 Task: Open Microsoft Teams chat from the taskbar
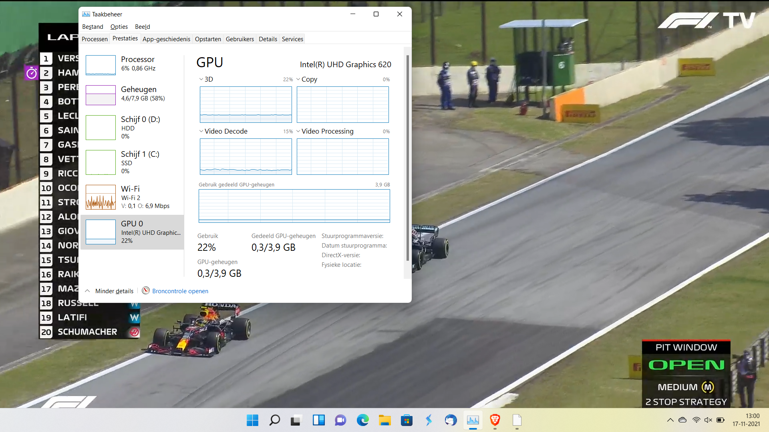(340, 420)
